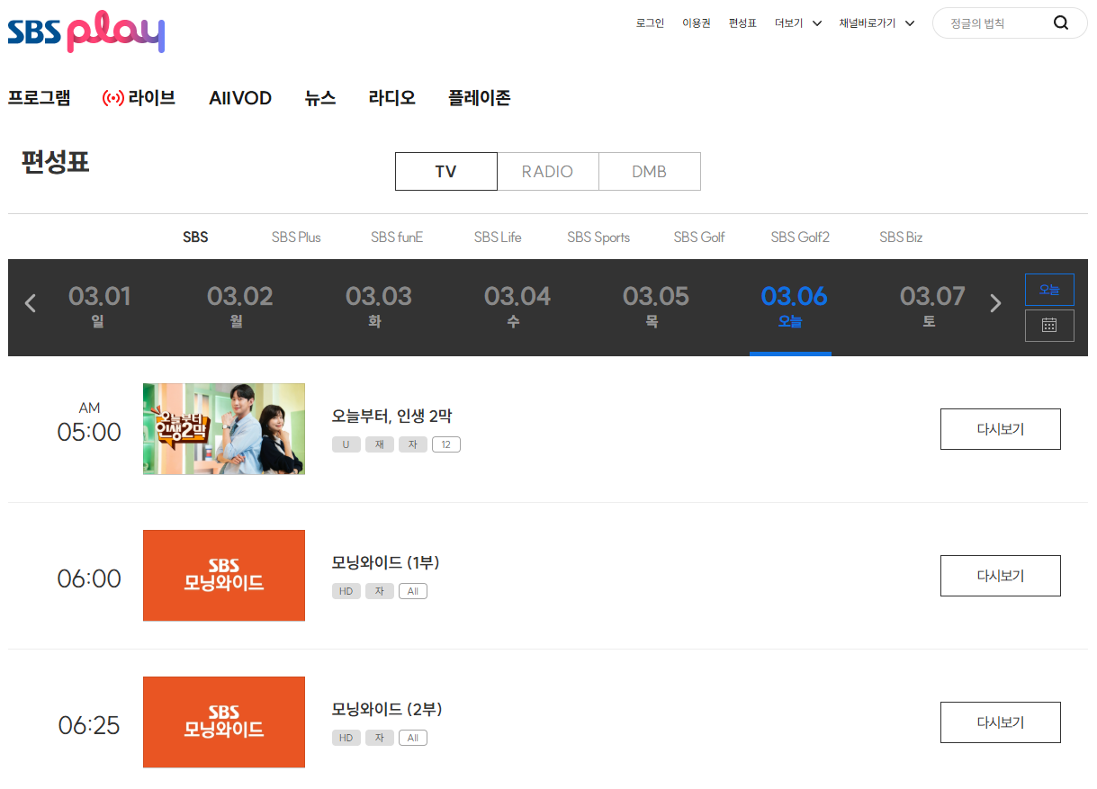
Task: Click the 오늘 button in date bar
Action: [x=1049, y=289]
